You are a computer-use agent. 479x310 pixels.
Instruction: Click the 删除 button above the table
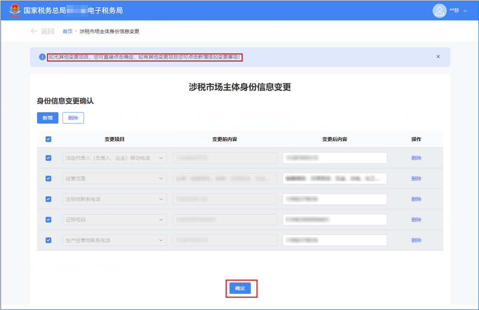[x=73, y=118]
